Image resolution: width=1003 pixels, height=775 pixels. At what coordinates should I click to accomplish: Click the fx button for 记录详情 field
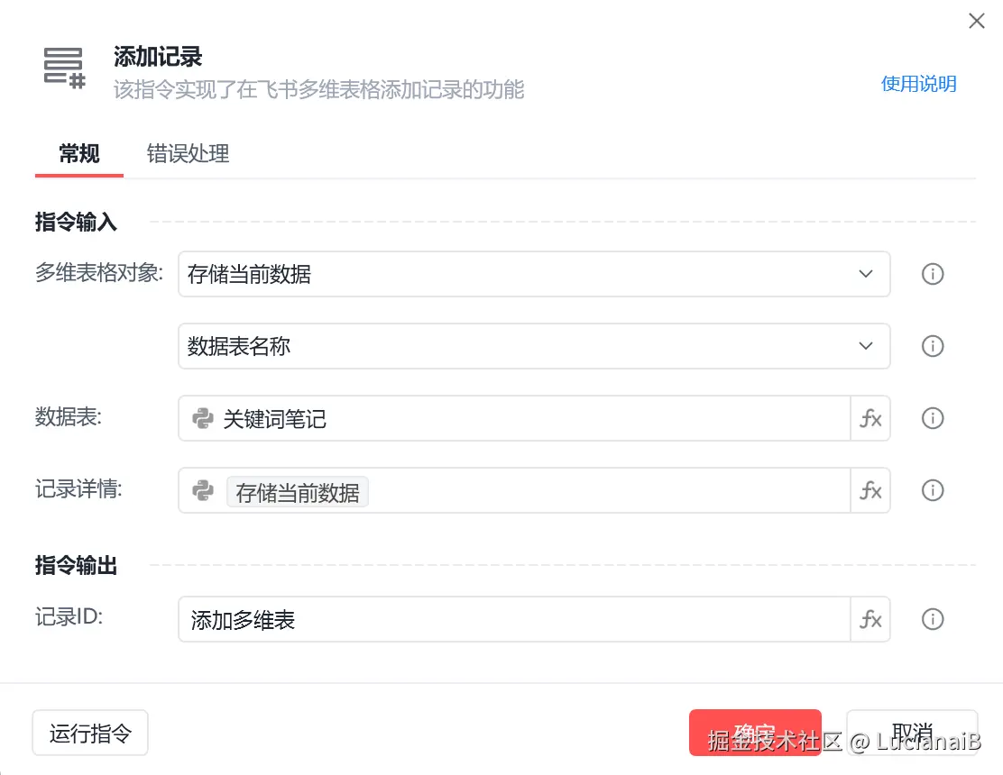click(x=870, y=491)
